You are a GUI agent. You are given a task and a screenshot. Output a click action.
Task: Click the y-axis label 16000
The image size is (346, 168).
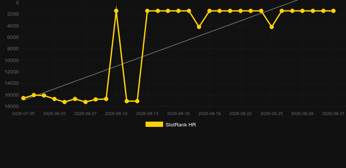12,95
